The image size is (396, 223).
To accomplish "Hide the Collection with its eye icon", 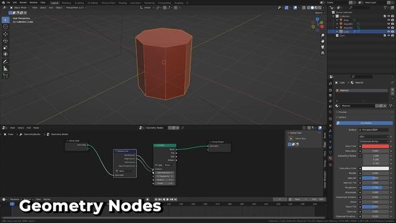I will (x=389, y=16).
